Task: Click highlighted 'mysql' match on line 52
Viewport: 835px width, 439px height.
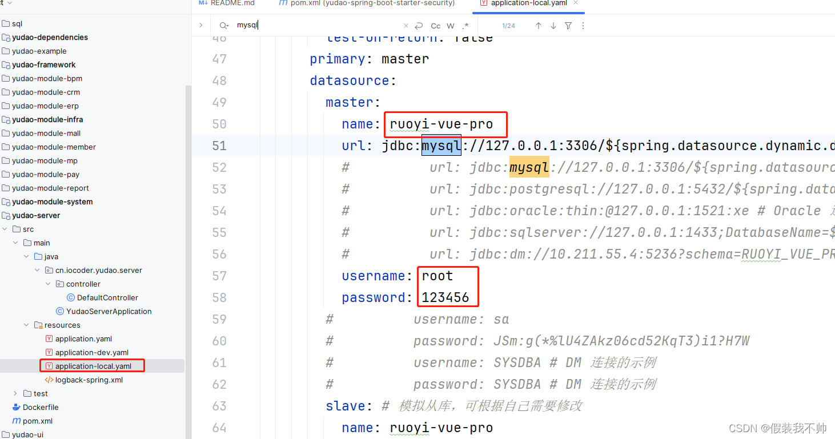Action: click(x=529, y=167)
